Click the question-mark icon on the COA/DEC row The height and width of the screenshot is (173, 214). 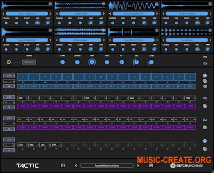click(x=205, y=141)
